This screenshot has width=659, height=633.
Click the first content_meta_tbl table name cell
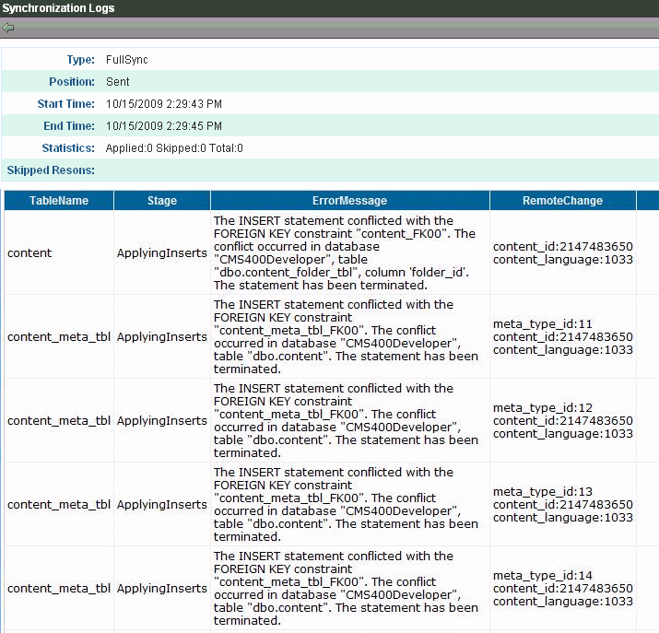click(58, 336)
